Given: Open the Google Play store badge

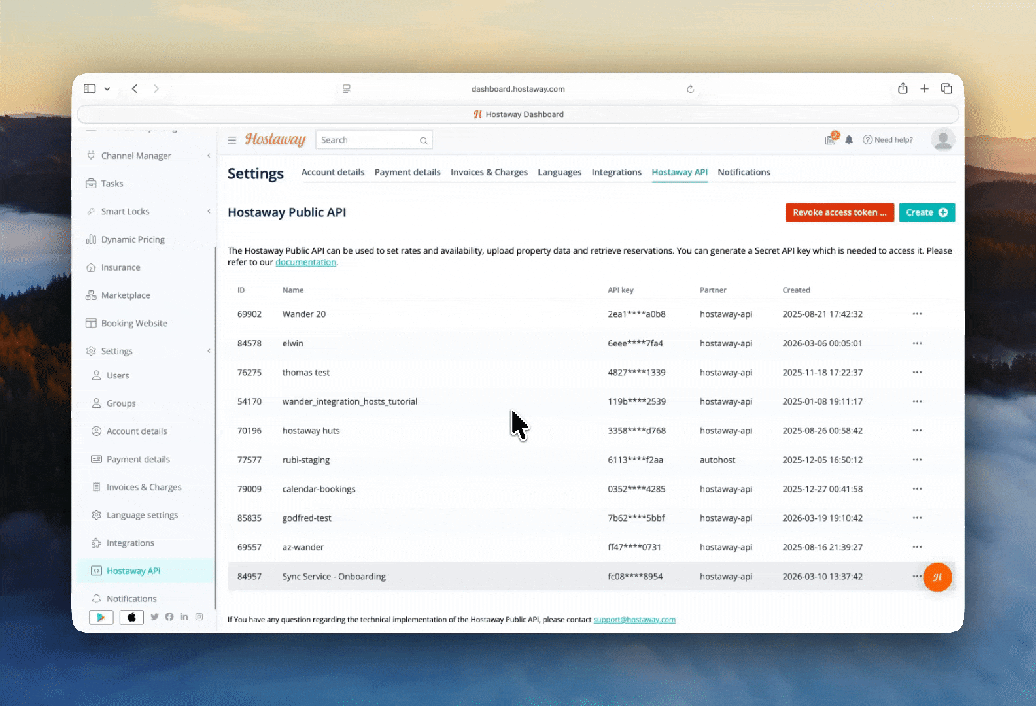Looking at the screenshot, I should tap(101, 617).
